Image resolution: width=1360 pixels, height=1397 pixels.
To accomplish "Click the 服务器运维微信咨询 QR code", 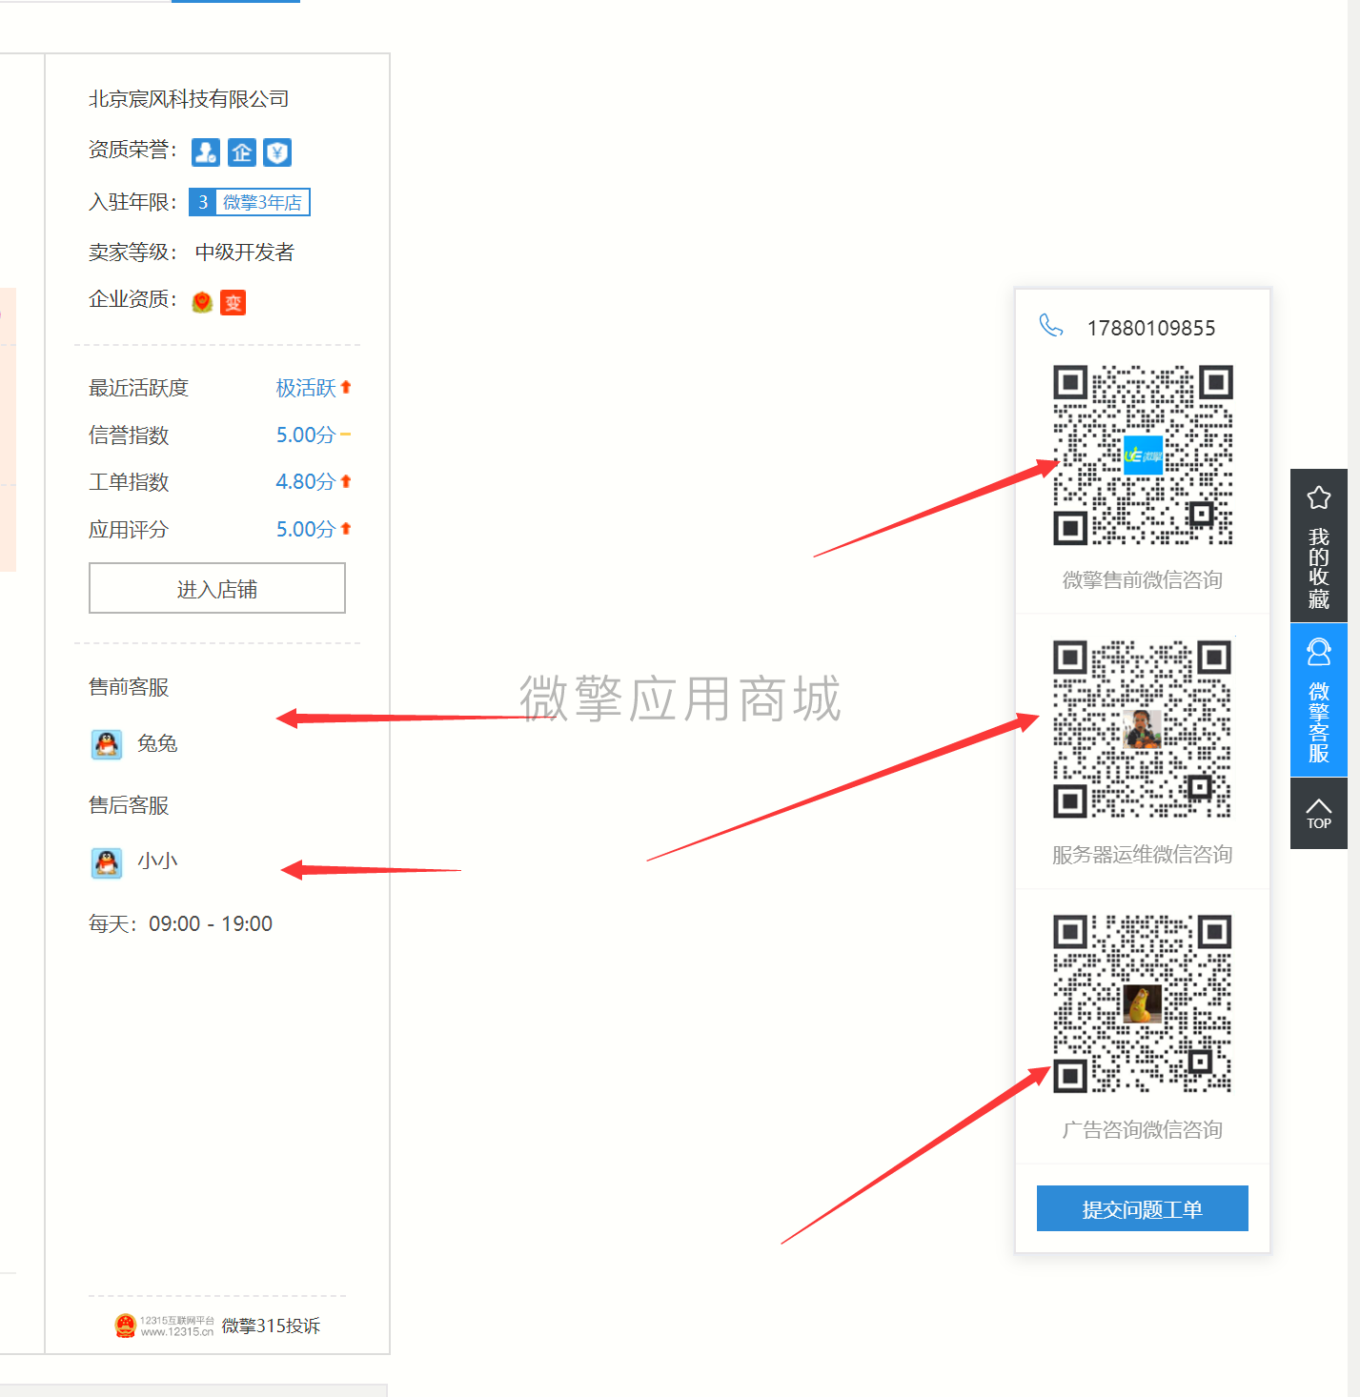I will click(x=1143, y=729).
